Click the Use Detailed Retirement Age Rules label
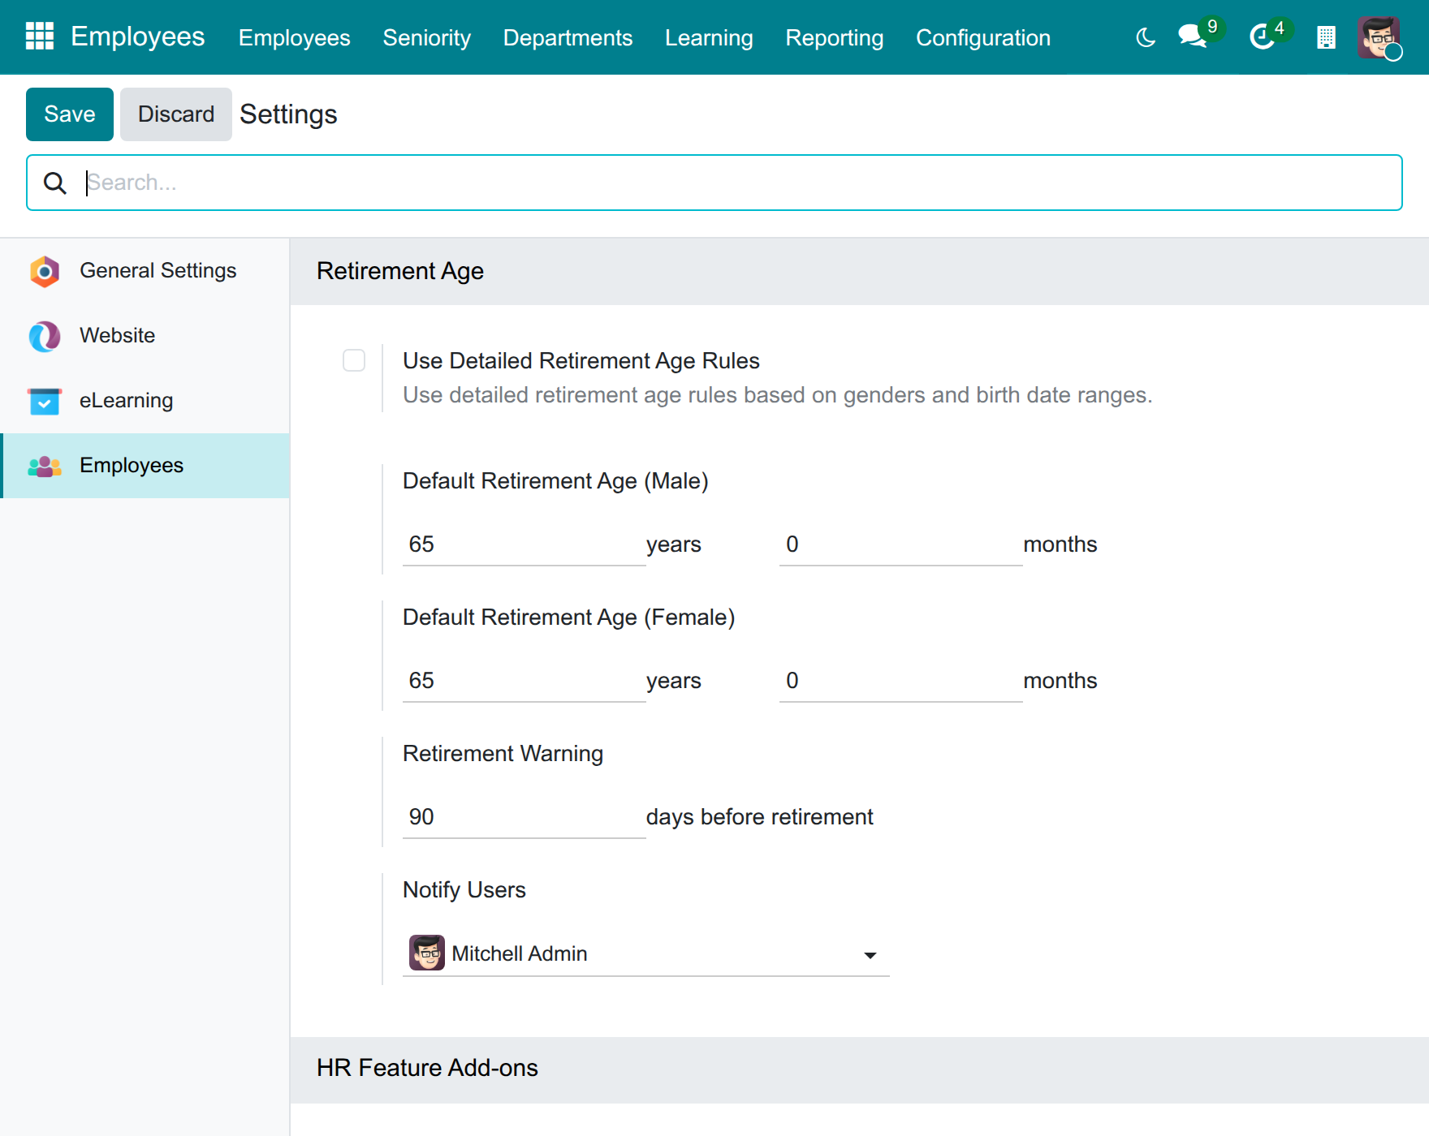This screenshot has width=1429, height=1136. [581, 361]
